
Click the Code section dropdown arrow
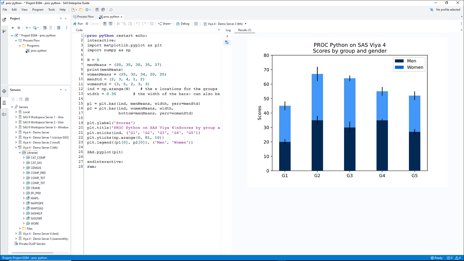pos(219,30)
